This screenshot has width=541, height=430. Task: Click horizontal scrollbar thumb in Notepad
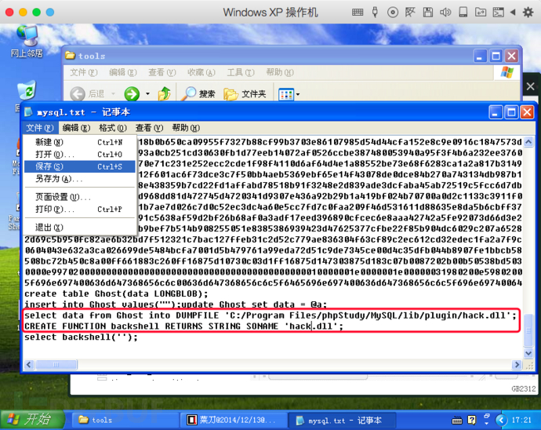tap(56, 364)
